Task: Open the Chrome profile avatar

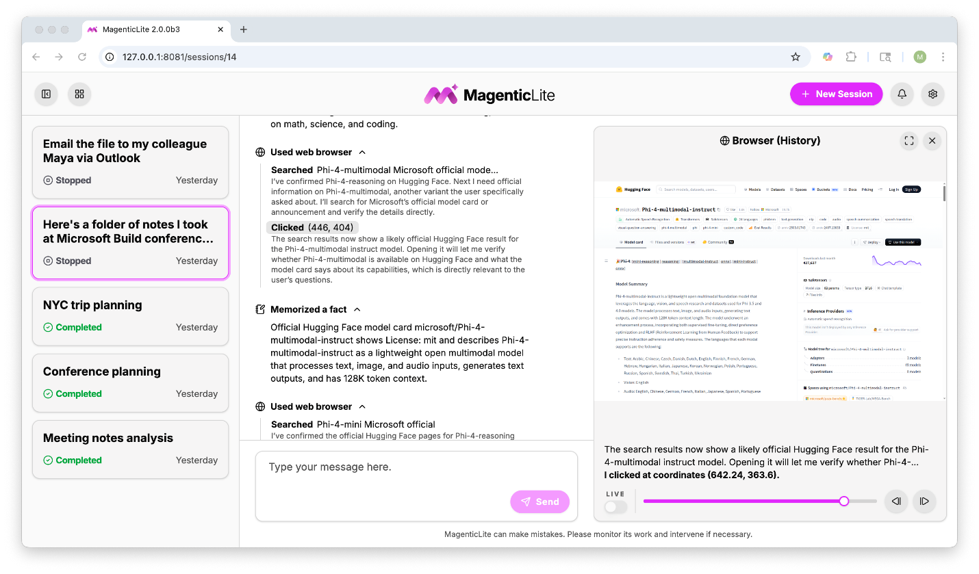Action: click(x=919, y=57)
